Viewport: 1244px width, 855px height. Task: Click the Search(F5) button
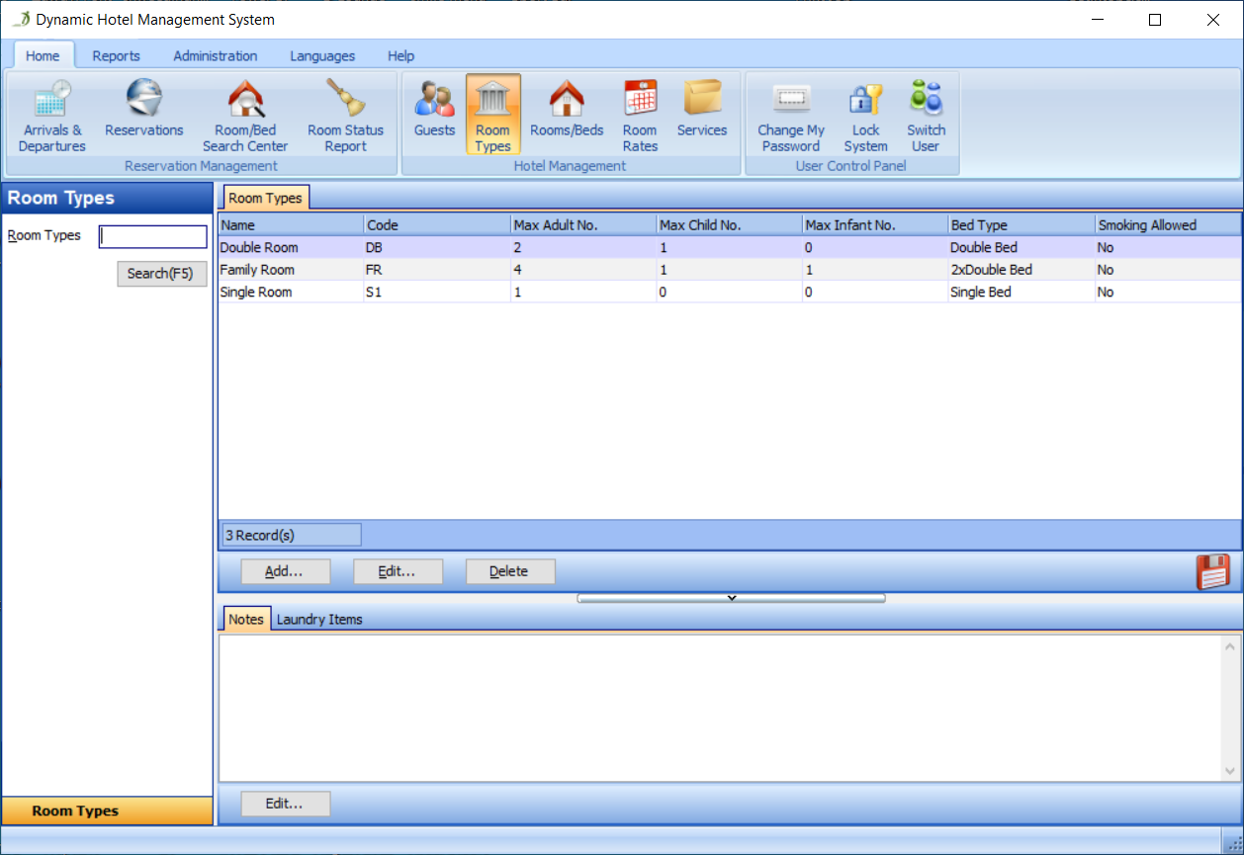click(x=161, y=274)
